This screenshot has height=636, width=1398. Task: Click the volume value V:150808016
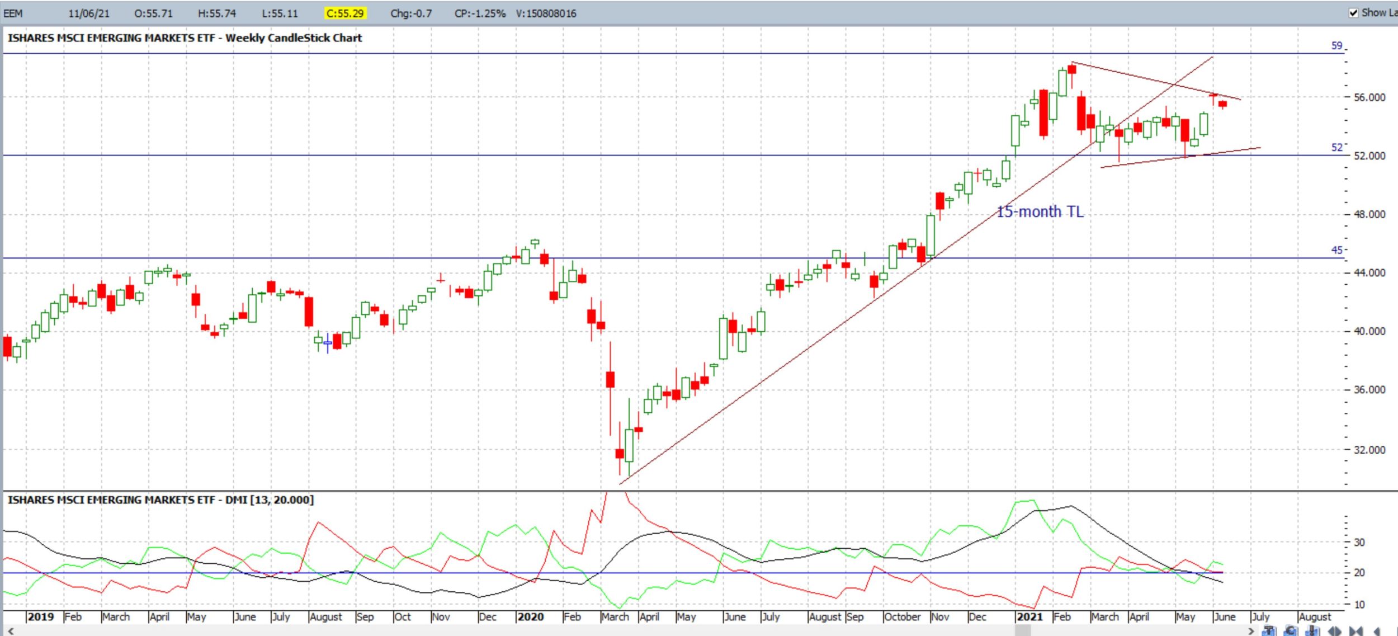point(546,13)
